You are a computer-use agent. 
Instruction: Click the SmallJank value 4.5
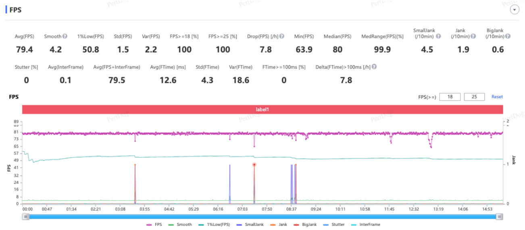(427, 50)
